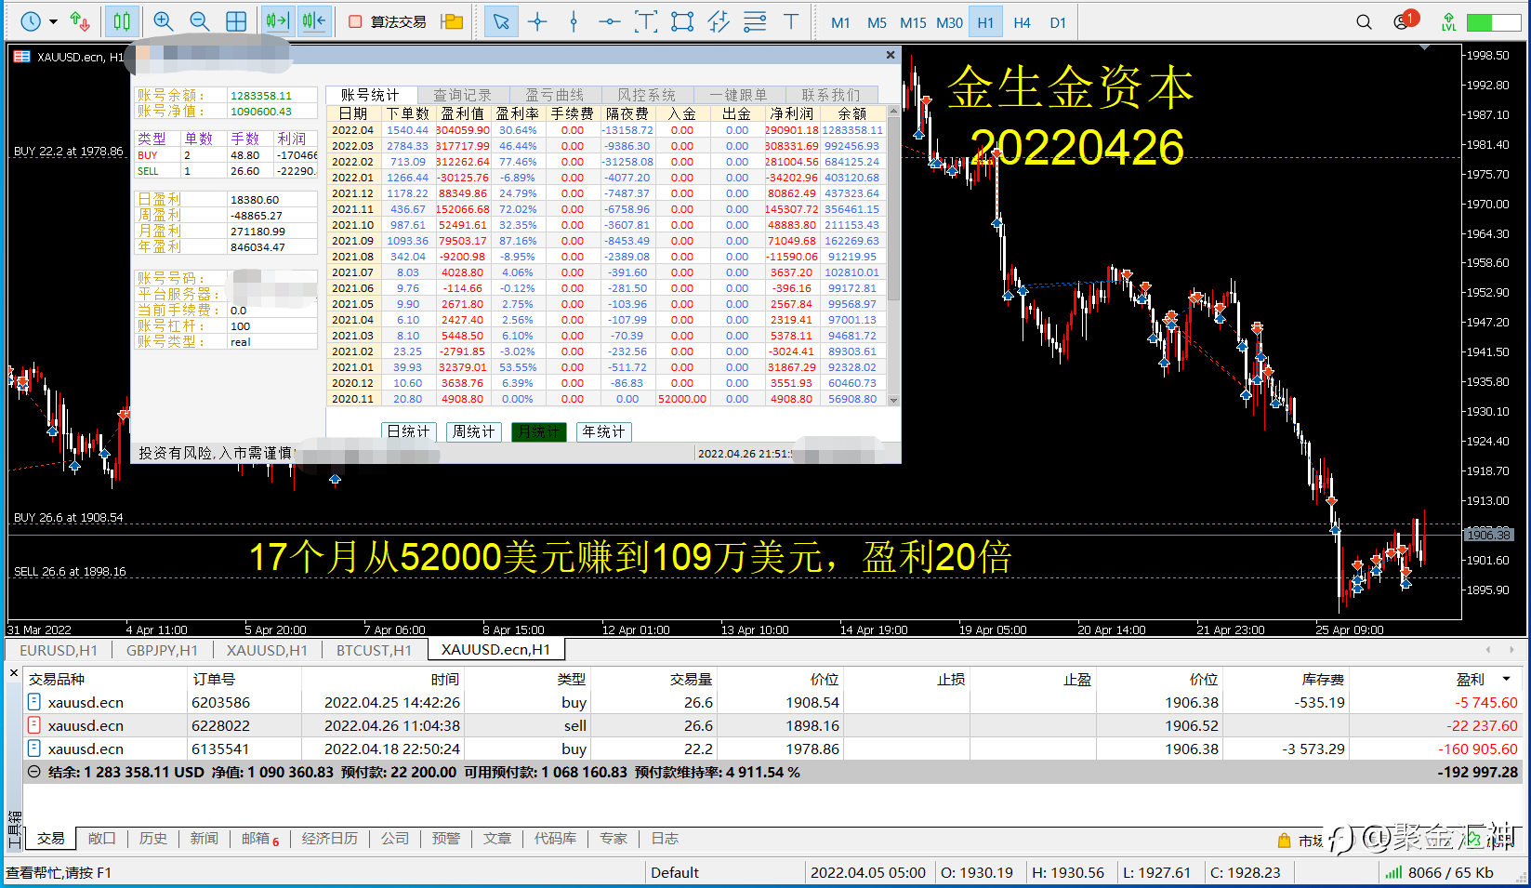Select the Fibonacci lines tool
The width and height of the screenshot is (1531, 888).
click(755, 21)
